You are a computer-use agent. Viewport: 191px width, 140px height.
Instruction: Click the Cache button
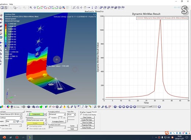[x=72, y=126]
